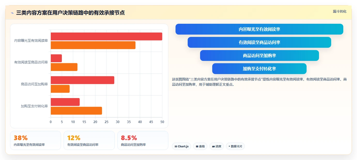This screenshot has height=160, width=357.
Task: Select the 有效阅读至商品访问率 funnel stage
Action: [x=259, y=42]
